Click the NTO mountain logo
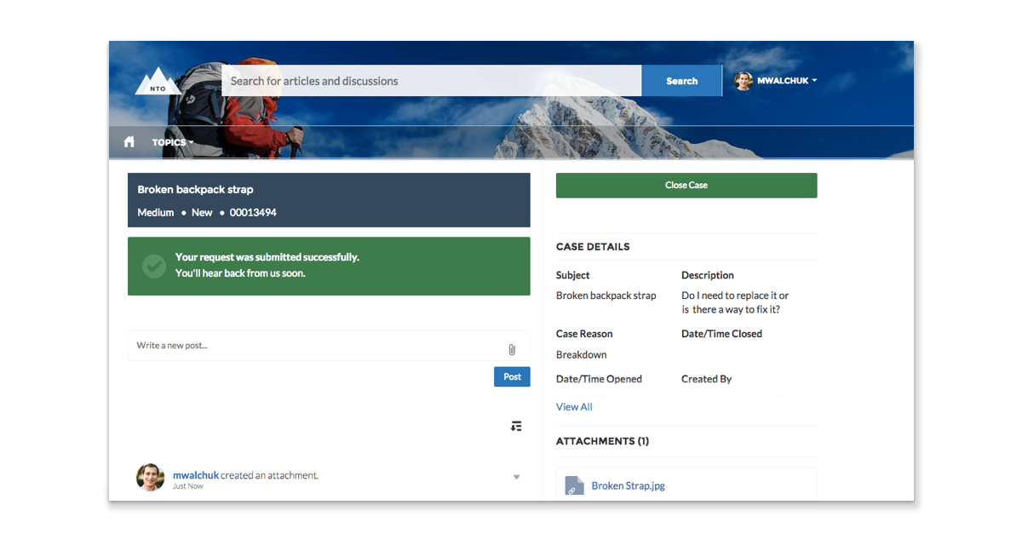Screen dimensions: 1022x545 coord(158,82)
